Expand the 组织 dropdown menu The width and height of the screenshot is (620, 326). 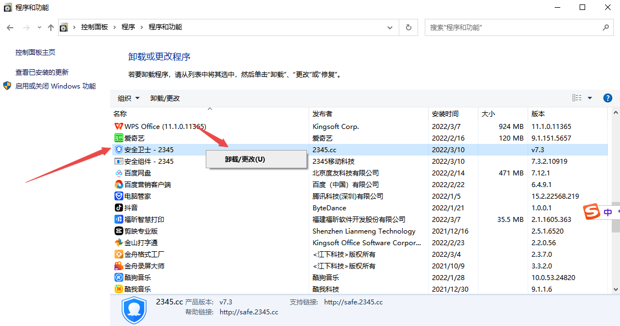pos(128,98)
